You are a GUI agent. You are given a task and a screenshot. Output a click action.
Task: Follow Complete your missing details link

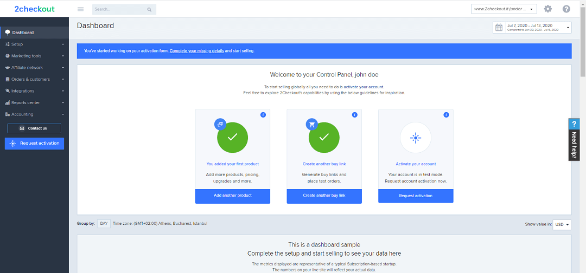click(196, 51)
